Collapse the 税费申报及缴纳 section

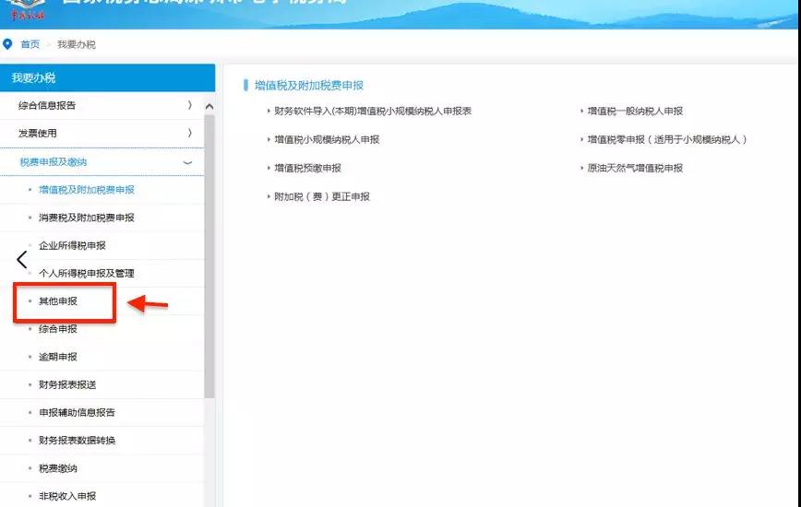(x=102, y=162)
